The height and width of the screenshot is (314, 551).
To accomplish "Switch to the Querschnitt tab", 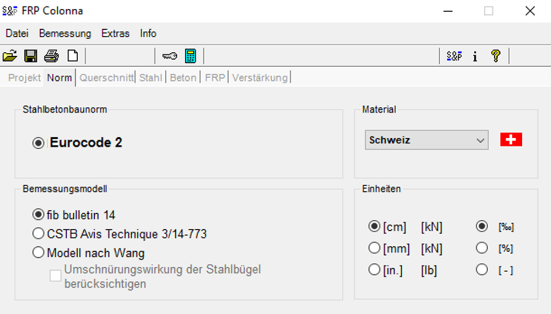I will click(106, 78).
